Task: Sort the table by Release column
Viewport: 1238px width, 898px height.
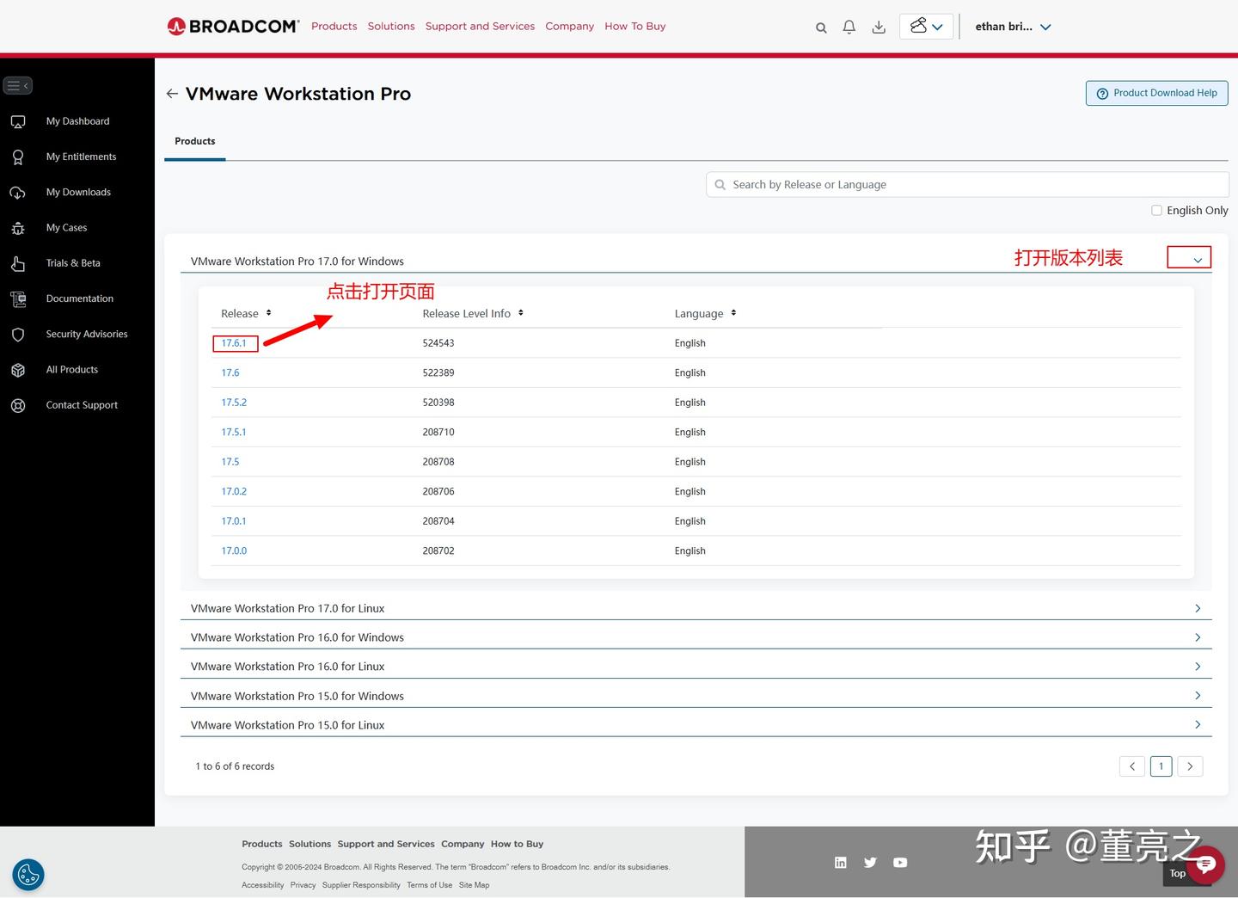Action: point(246,313)
